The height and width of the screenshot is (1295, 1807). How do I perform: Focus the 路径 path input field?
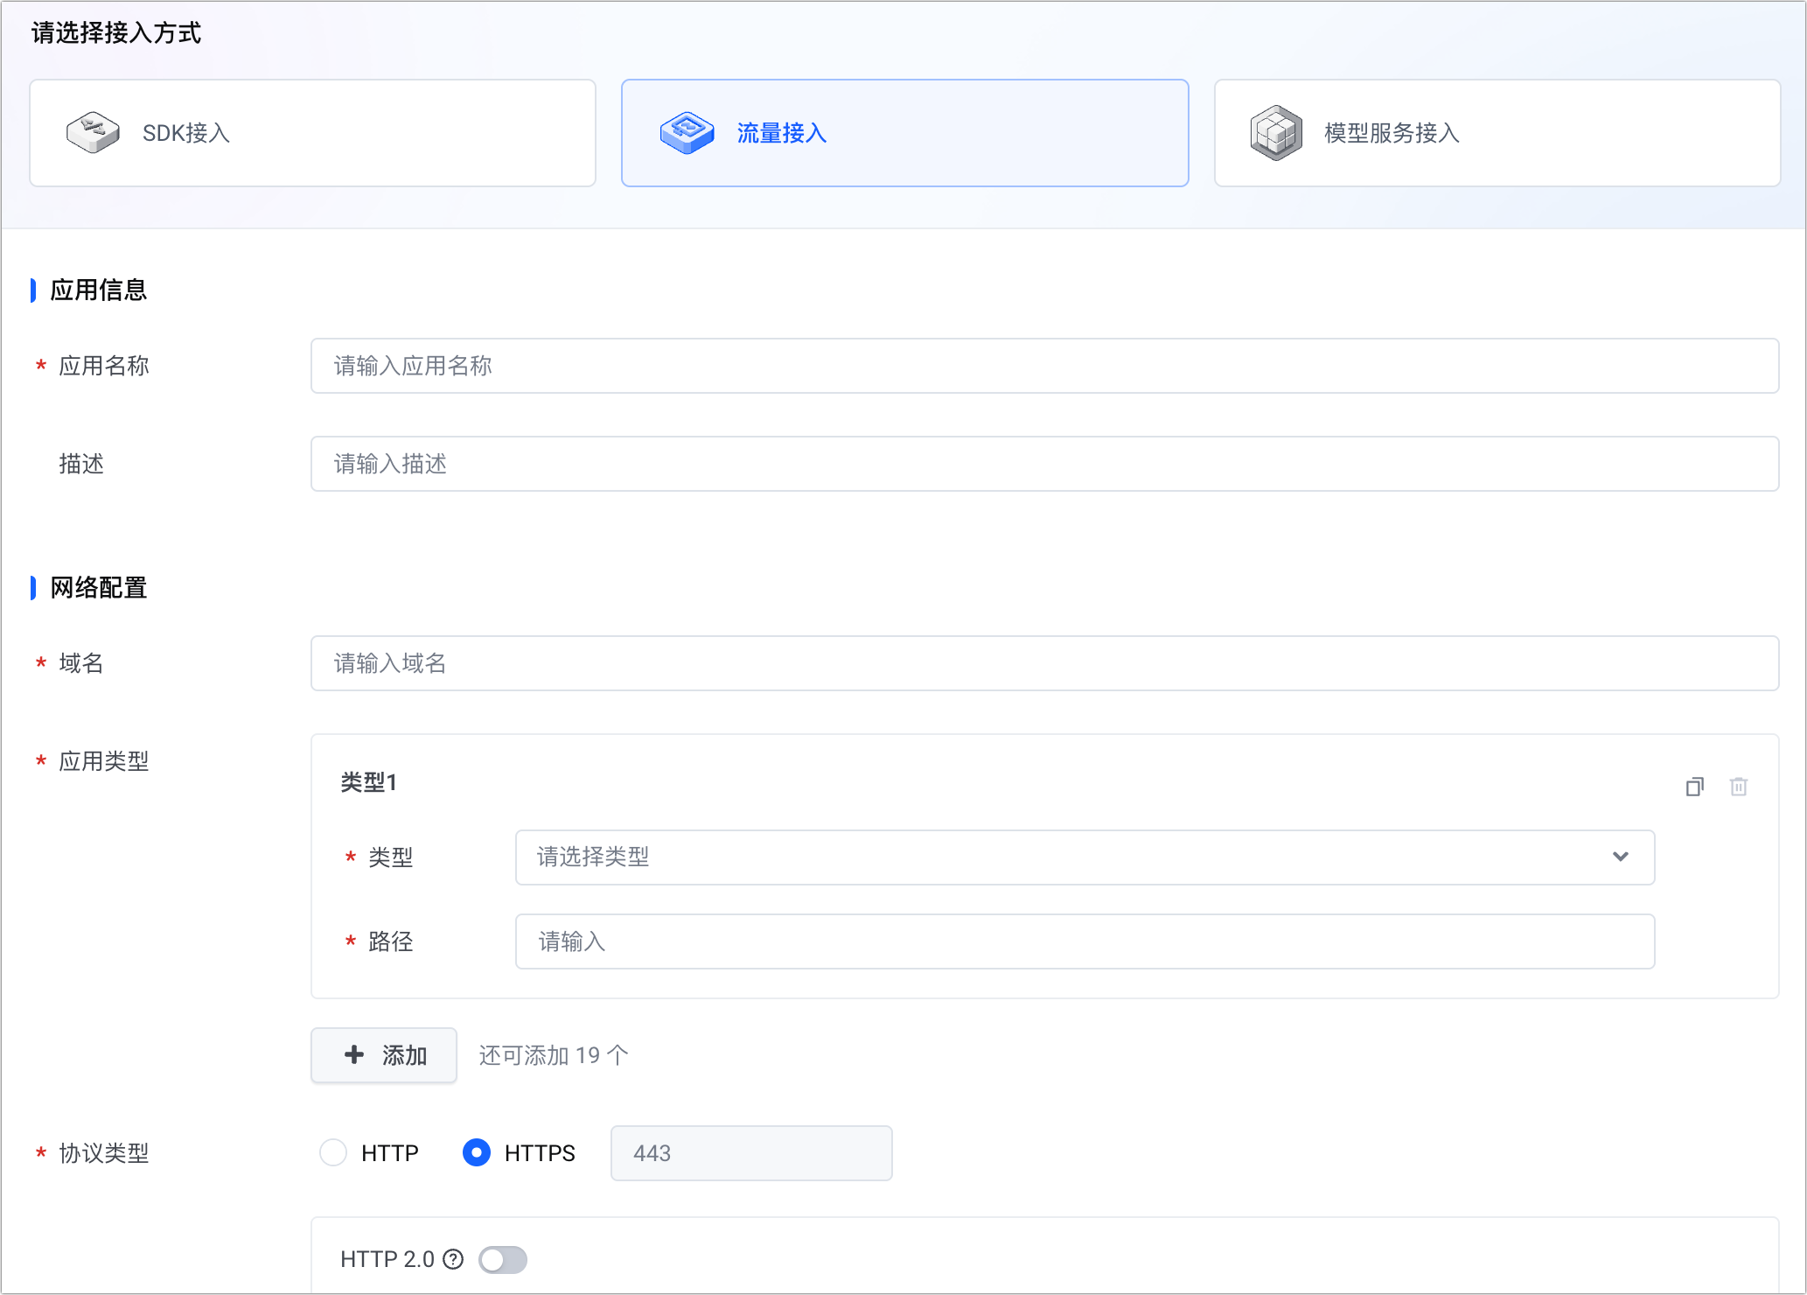coord(1085,941)
